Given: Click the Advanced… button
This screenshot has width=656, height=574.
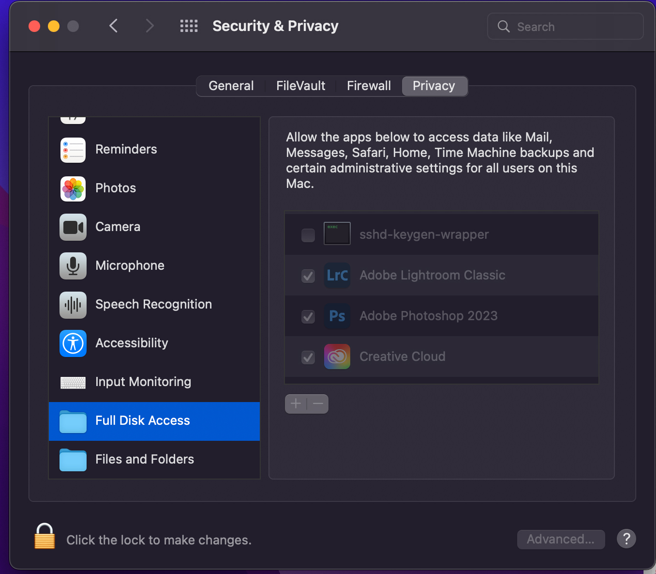Looking at the screenshot, I should tap(561, 539).
